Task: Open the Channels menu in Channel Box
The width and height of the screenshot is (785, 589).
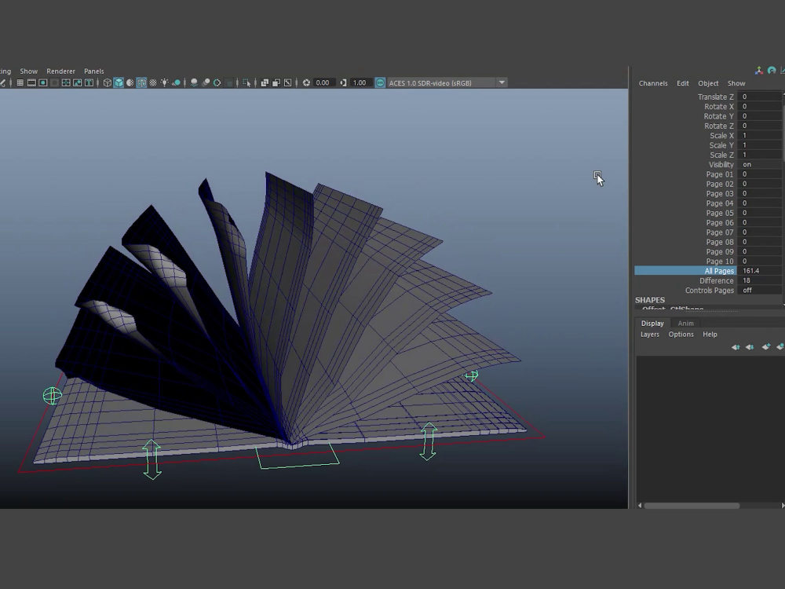Action: (x=653, y=83)
